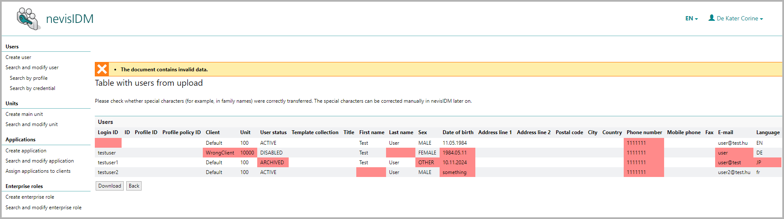Go to Search and modify enterprise role

point(43,208)
